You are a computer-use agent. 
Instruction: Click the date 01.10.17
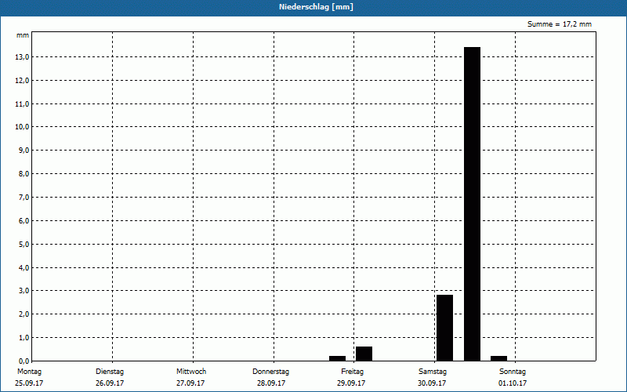coord(513,383)
